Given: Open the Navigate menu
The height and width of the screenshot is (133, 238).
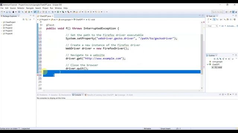Looking at the screenshot, I should pos(30,8).
